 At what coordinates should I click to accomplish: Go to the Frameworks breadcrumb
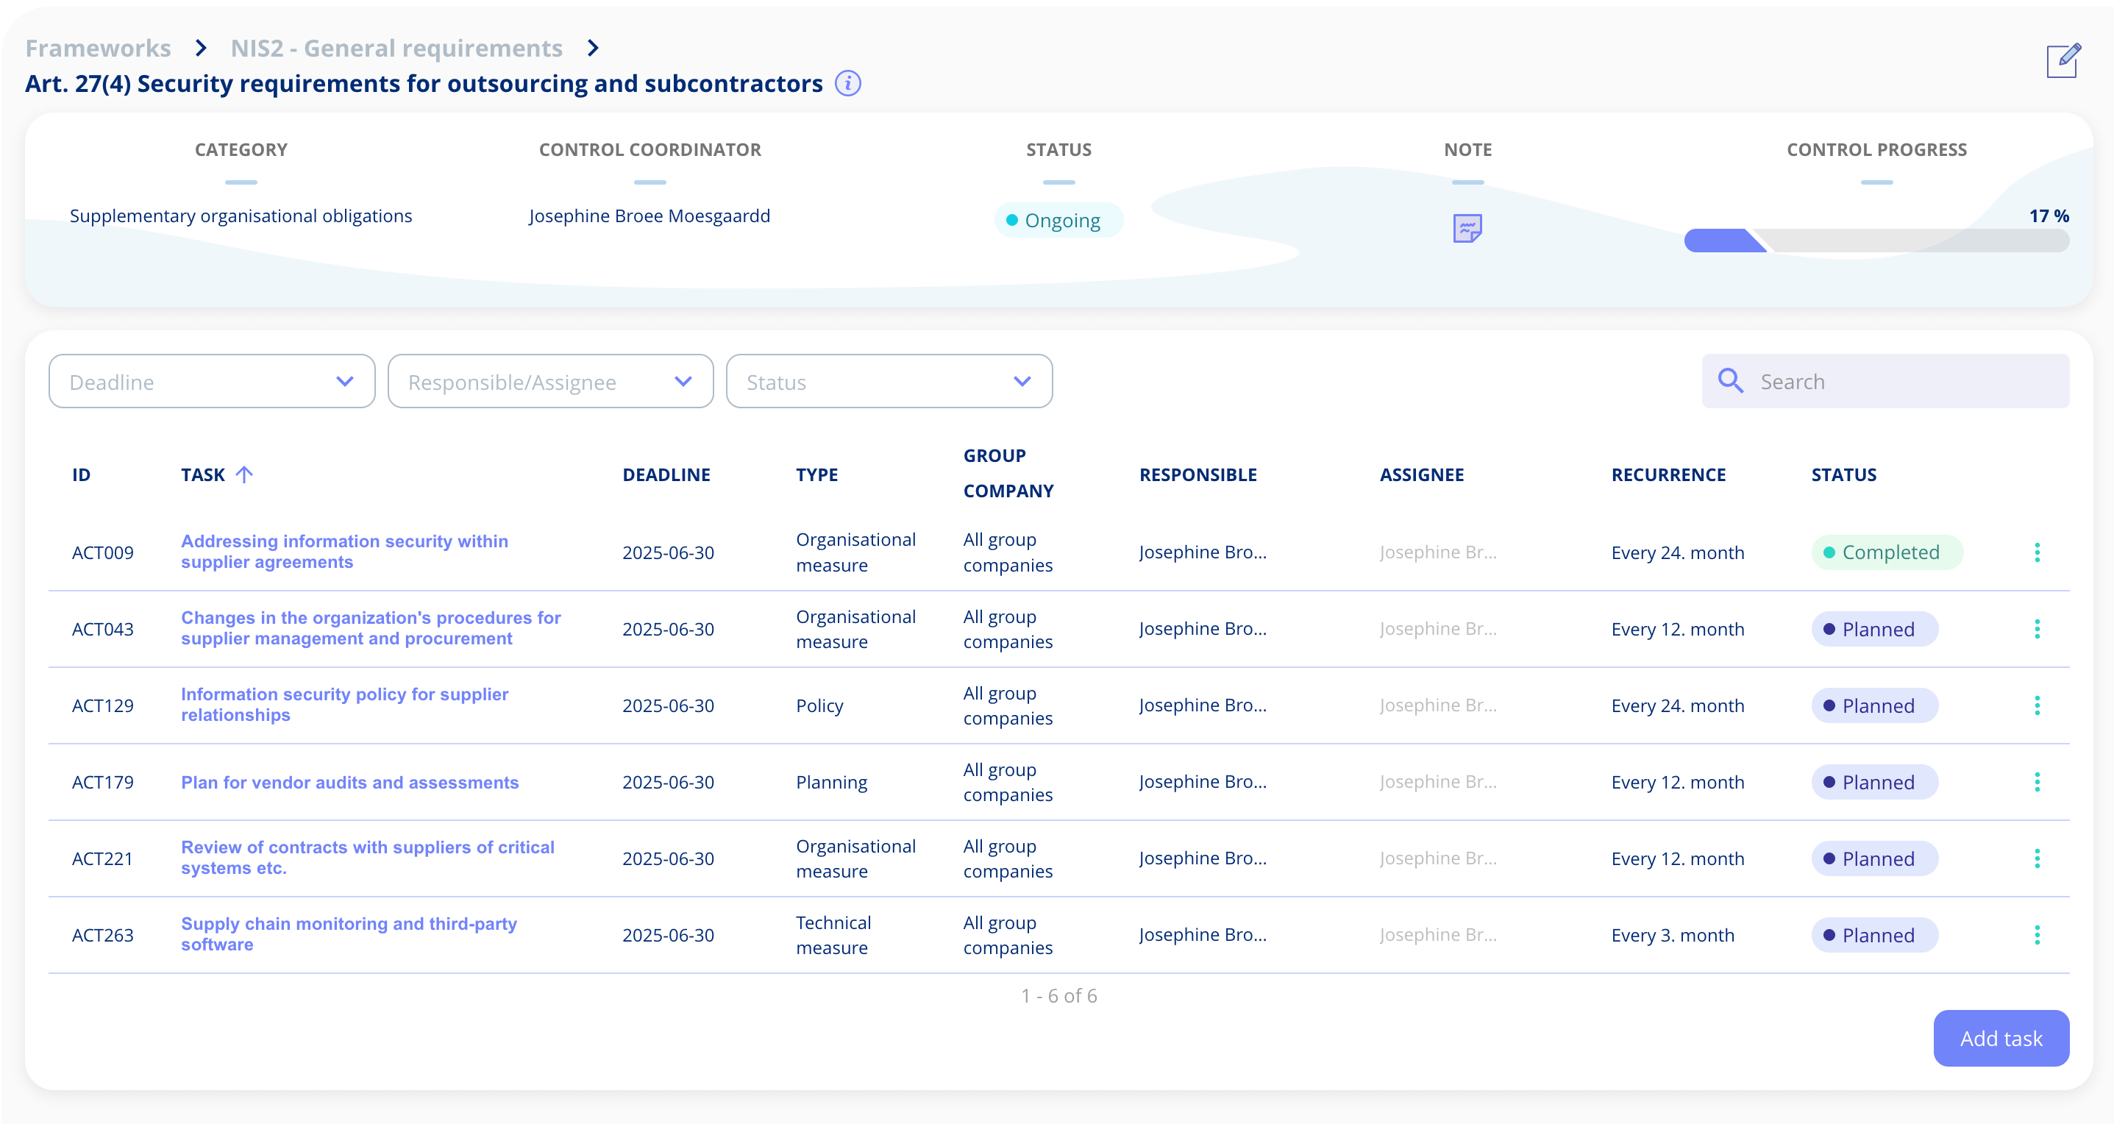coord(99,49)
